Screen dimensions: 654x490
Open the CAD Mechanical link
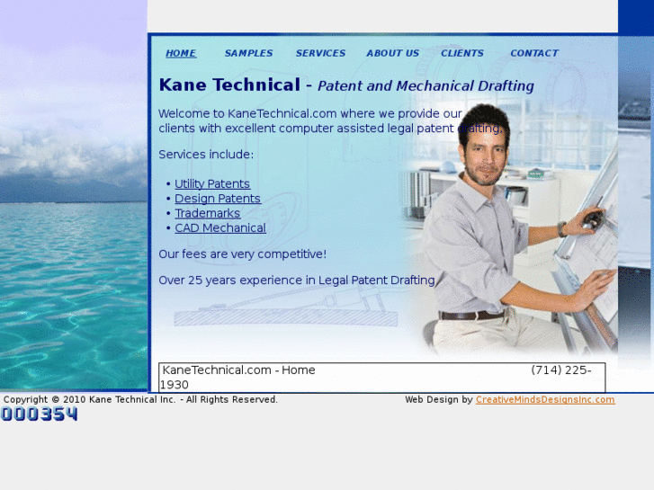pos(220,228)
